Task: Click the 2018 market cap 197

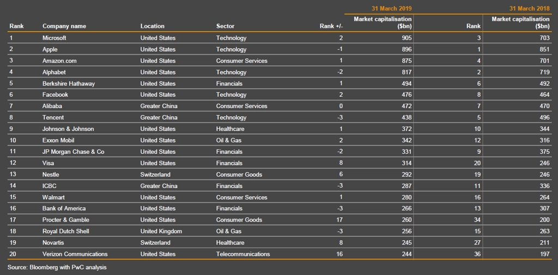Action: tap(544, 254)
